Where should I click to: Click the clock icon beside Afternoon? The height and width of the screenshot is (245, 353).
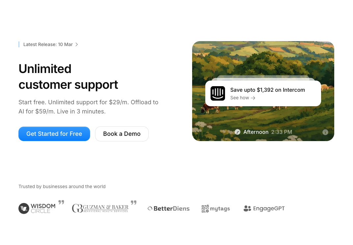point(238,132)
